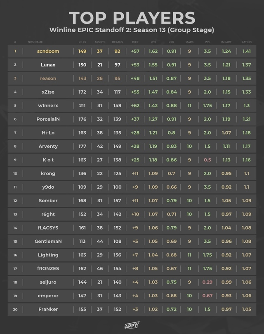Screen dimensions: 264x334
Task: Select the nickname scndoom
Action: [48, 51]
